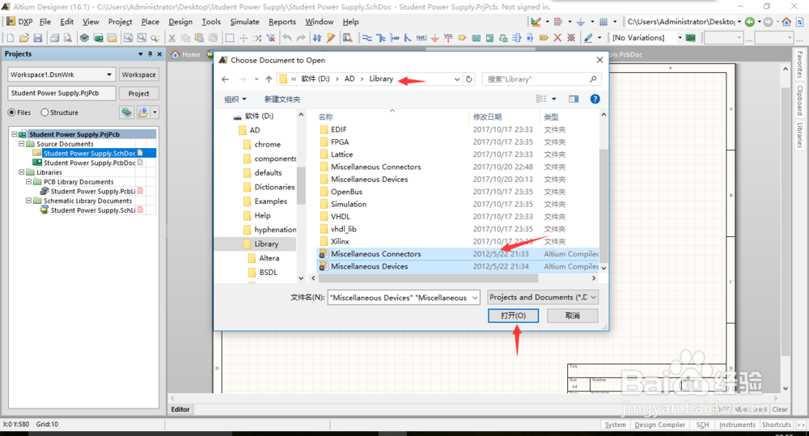Click the Clear Filter funnel icon
This screenshot has height=436, width=809.
(x=271, y=38)
